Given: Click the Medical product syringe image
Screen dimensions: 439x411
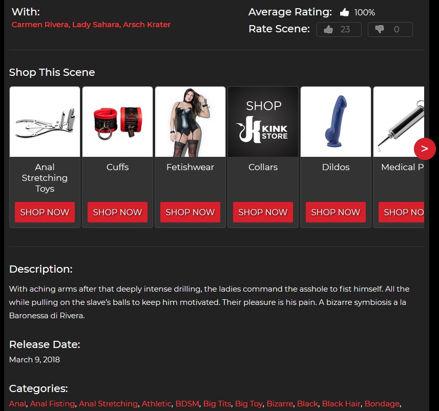Looking at the screenshot, I should [x=399, y=122].
